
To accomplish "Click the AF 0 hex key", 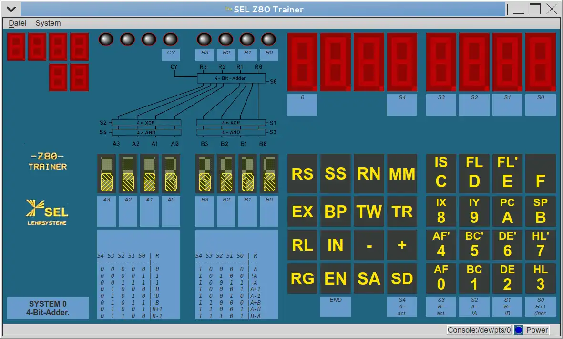I will tap(441, 278).
